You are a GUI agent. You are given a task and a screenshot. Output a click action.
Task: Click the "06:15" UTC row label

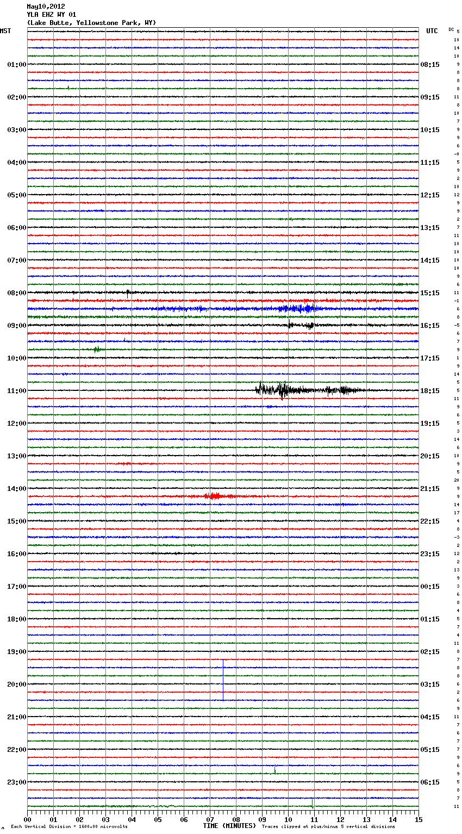[430, 782]
